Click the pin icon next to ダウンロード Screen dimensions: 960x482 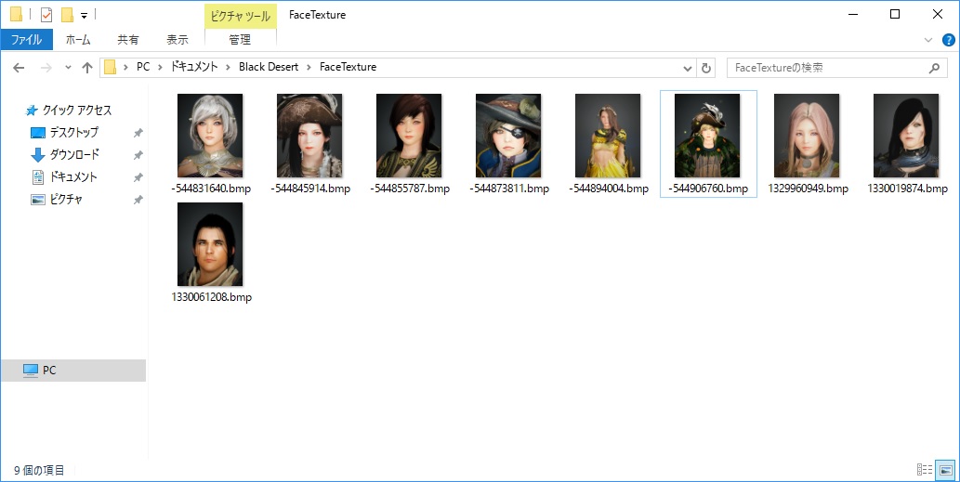138,155
